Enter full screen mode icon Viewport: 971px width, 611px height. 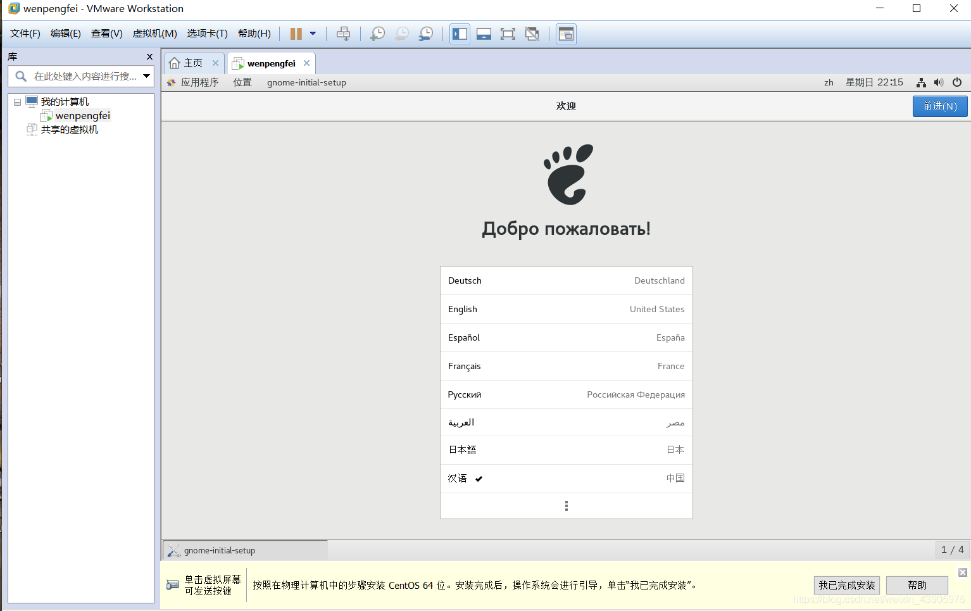508,34
